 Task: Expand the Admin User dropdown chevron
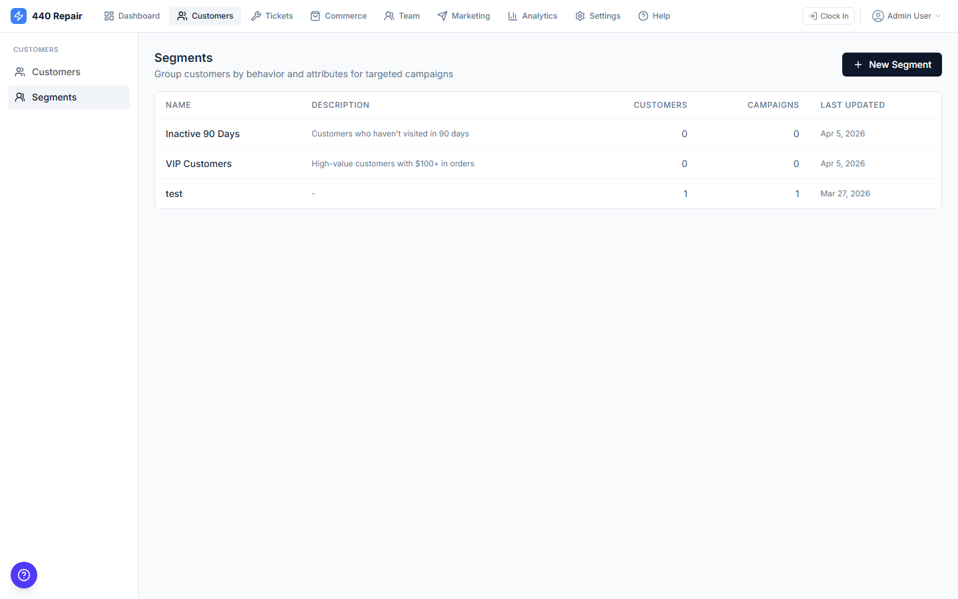pos(938,16)
